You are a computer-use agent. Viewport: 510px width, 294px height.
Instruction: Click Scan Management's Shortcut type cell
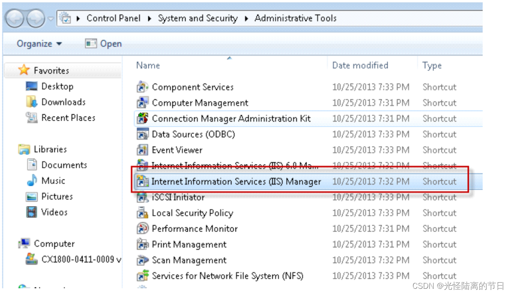439,260
